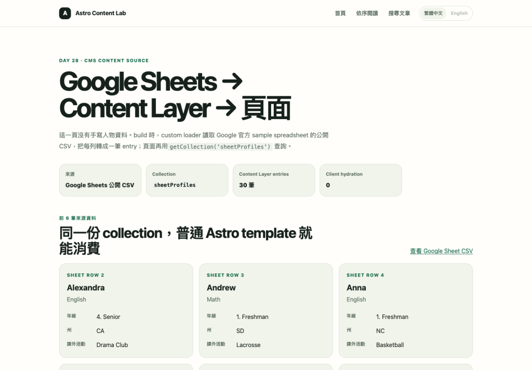Select the Content Layer entries 30 筆 card

(274, 180)
